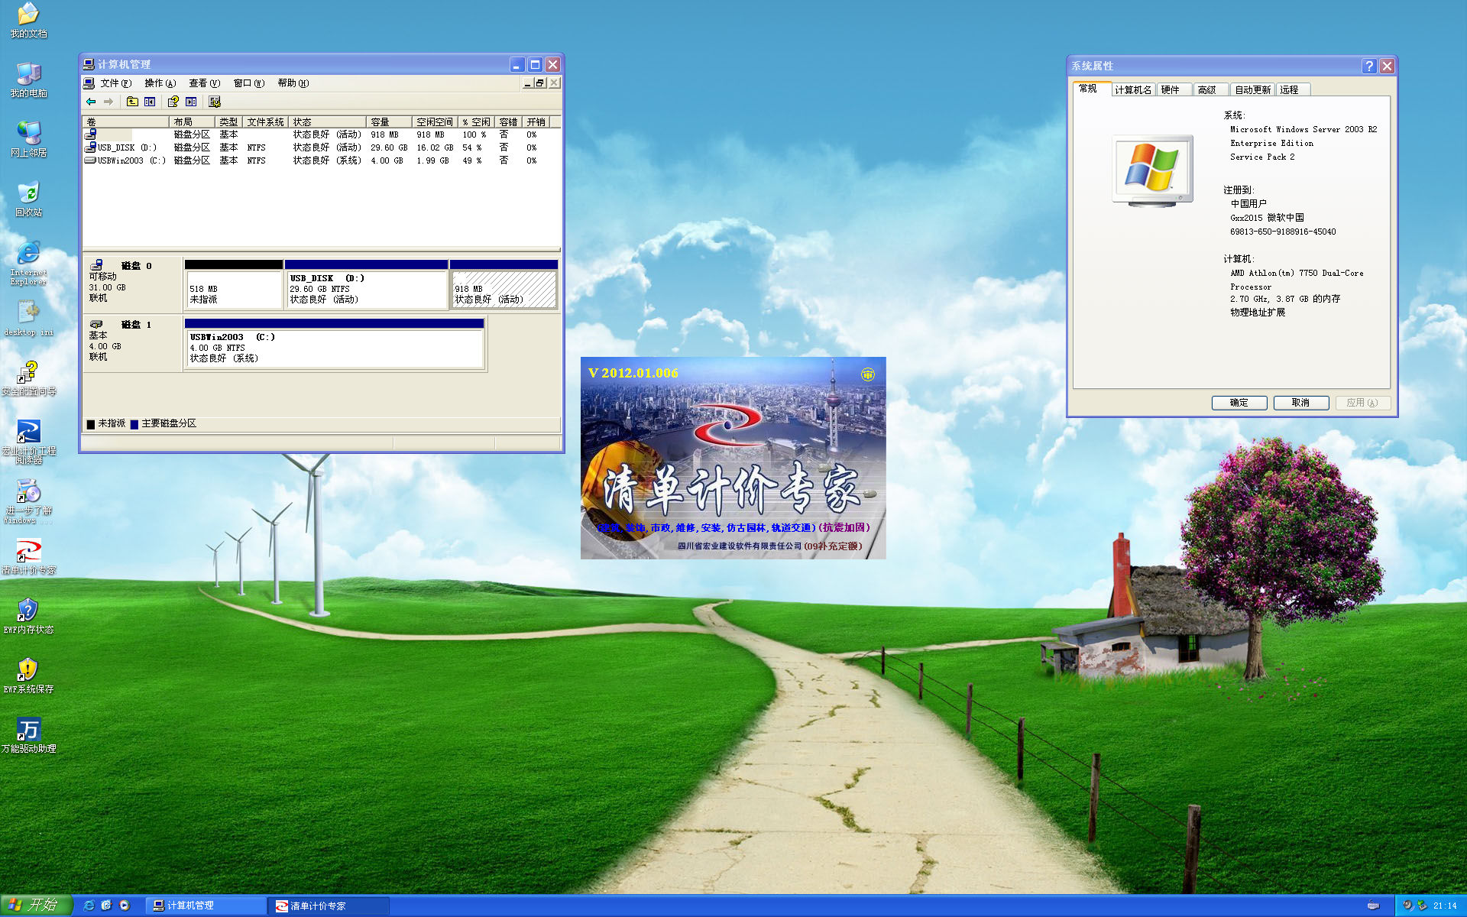Sort by 文件系统 column header
This screenshot has height=917, width=1467.
(x=265, y=122)
